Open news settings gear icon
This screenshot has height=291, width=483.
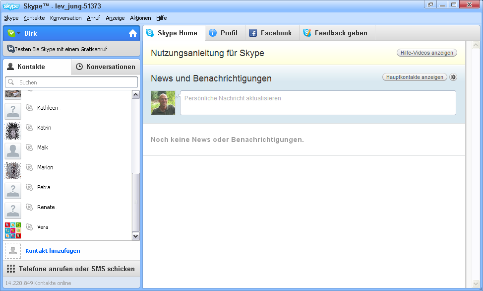point(453,77)
